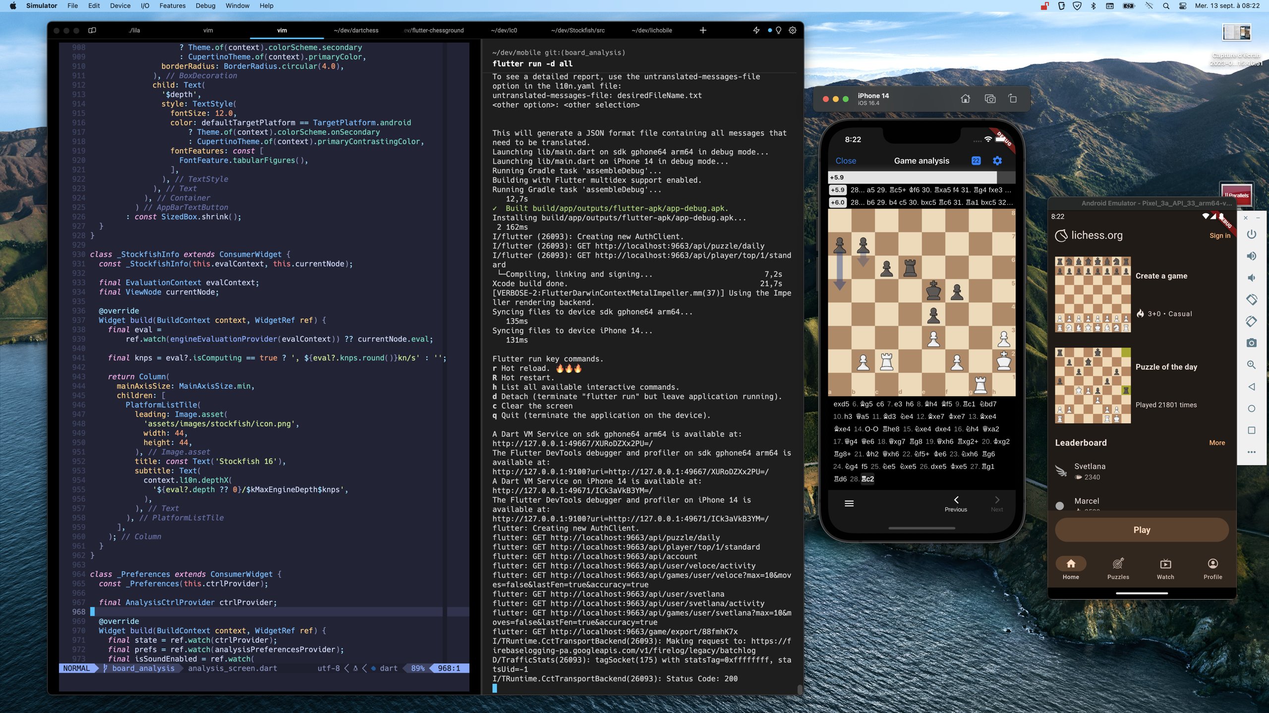Click the lichess.org game analysis settings icon
The width and height of the screenshot is (1269, 713).
click(999, 160)
